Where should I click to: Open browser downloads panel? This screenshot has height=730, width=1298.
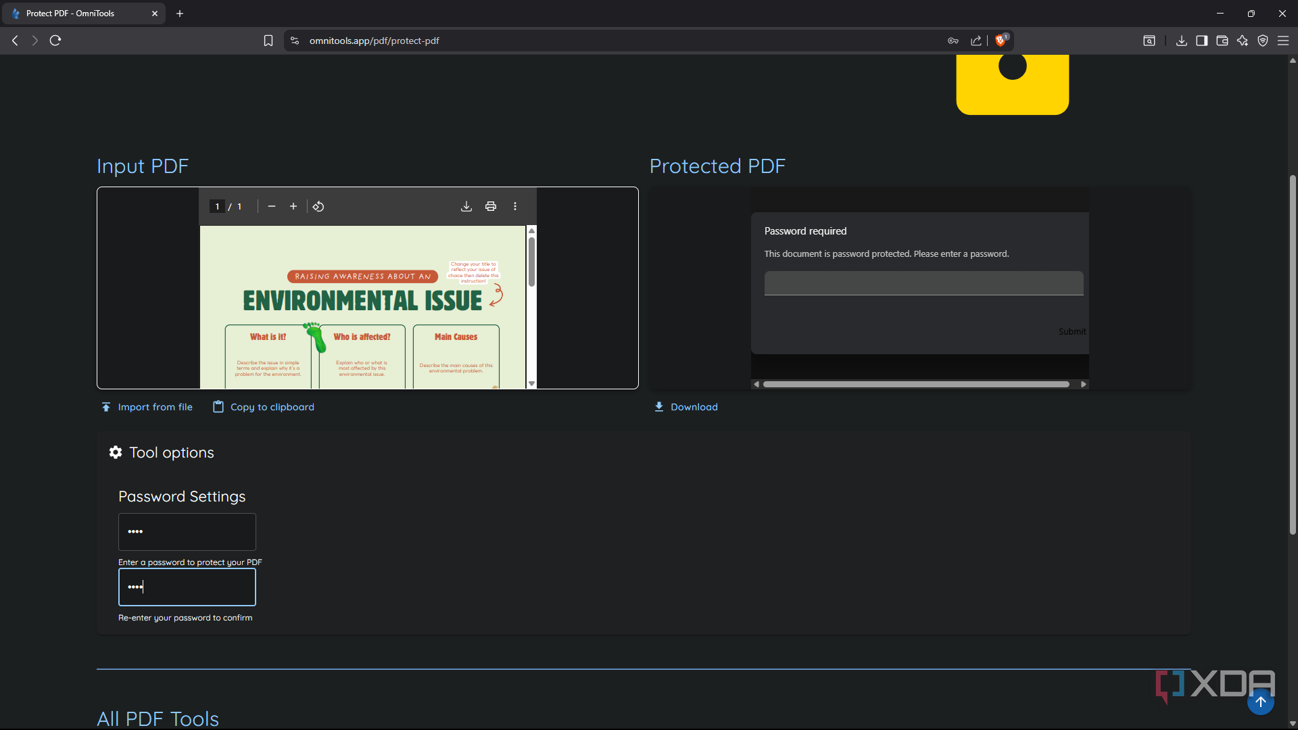coord(1182,41)
